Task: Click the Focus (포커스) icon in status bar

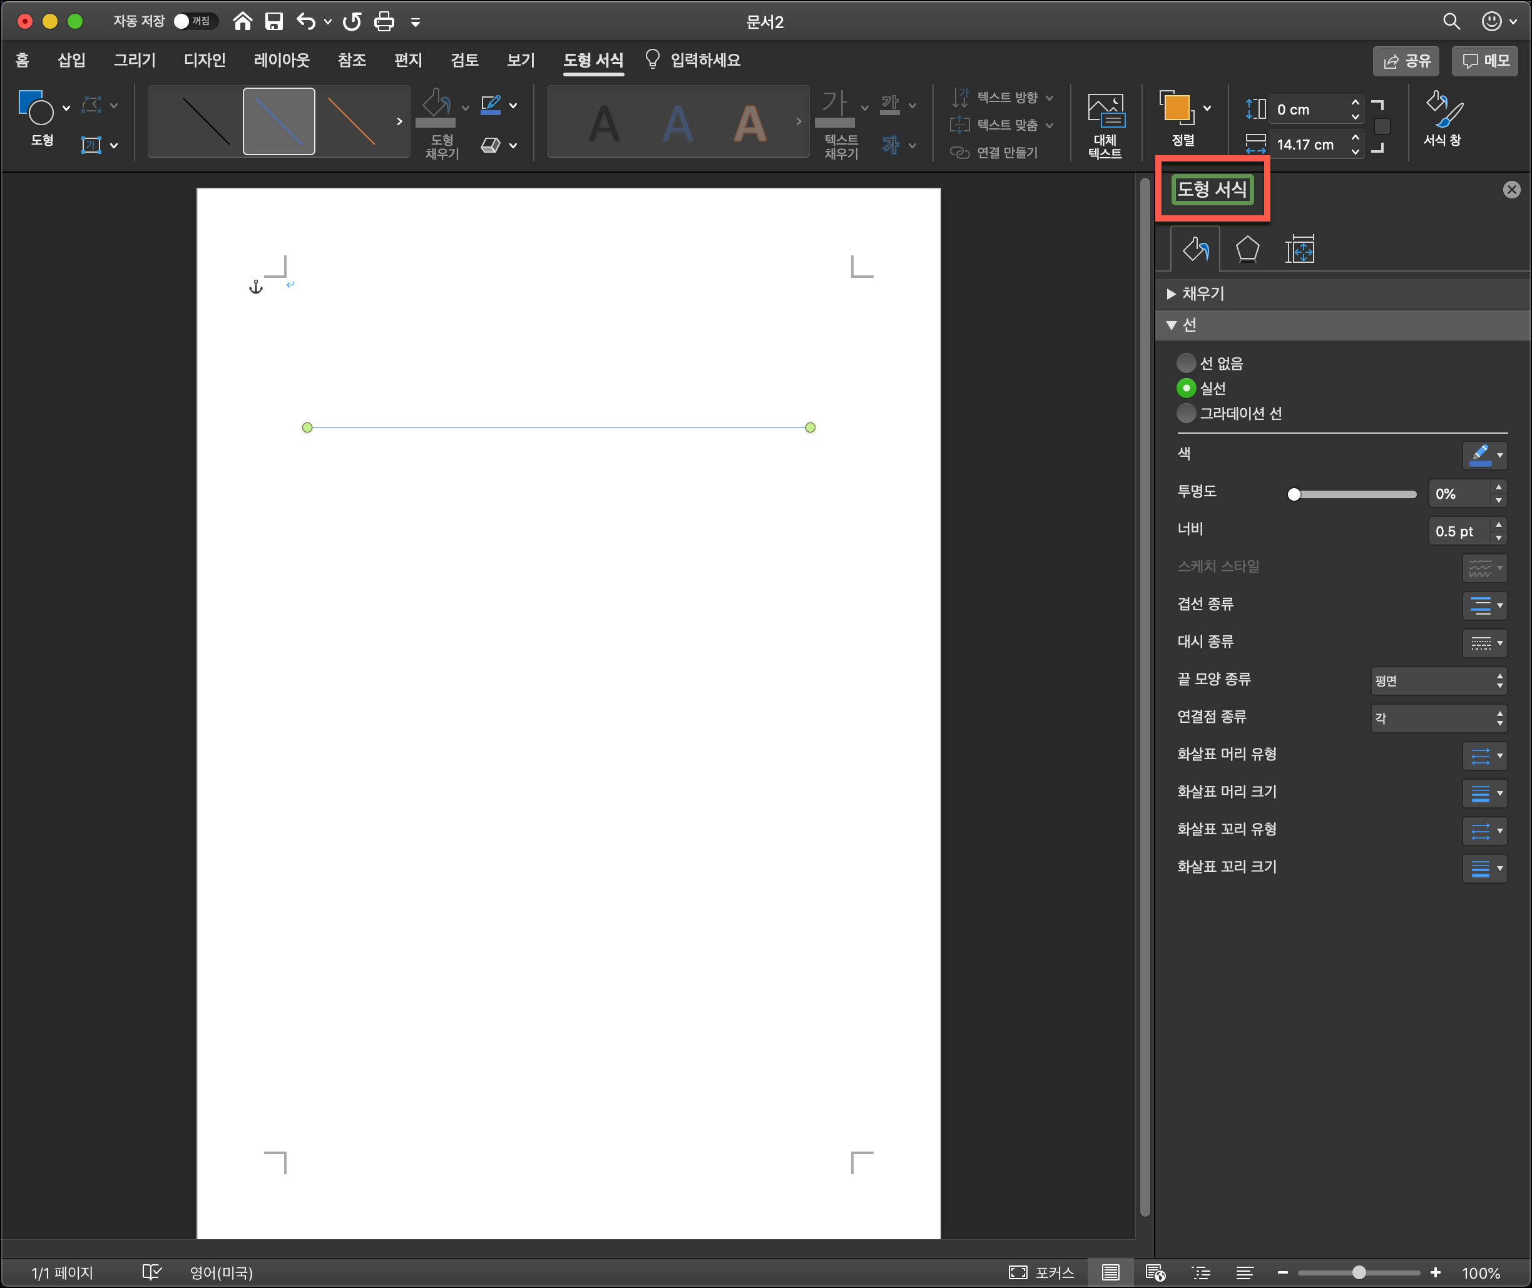Action: (x=1018, y=1273)
